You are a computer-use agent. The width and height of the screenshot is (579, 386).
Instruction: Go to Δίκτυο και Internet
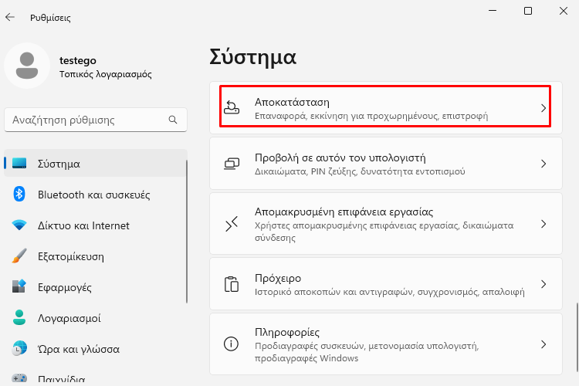coord(96,225)
